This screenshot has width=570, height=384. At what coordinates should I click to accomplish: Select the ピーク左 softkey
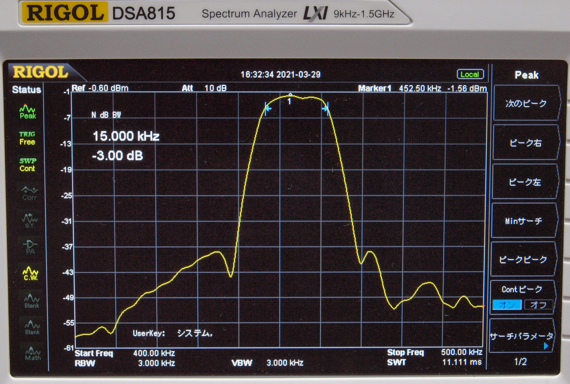pos(525,182)
